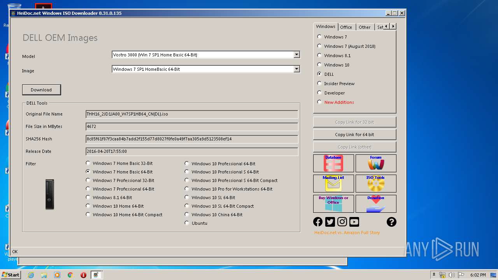Show hidden system tray icons
This screenshot has width=498, height=280.
[434, 275]
